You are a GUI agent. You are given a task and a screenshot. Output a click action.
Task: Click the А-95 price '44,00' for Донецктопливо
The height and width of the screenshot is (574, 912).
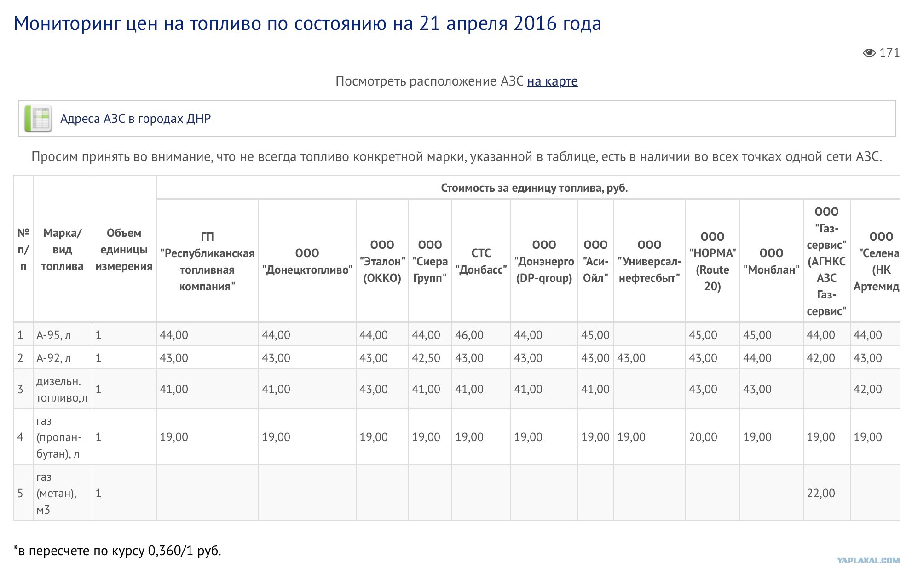point(276,335)
